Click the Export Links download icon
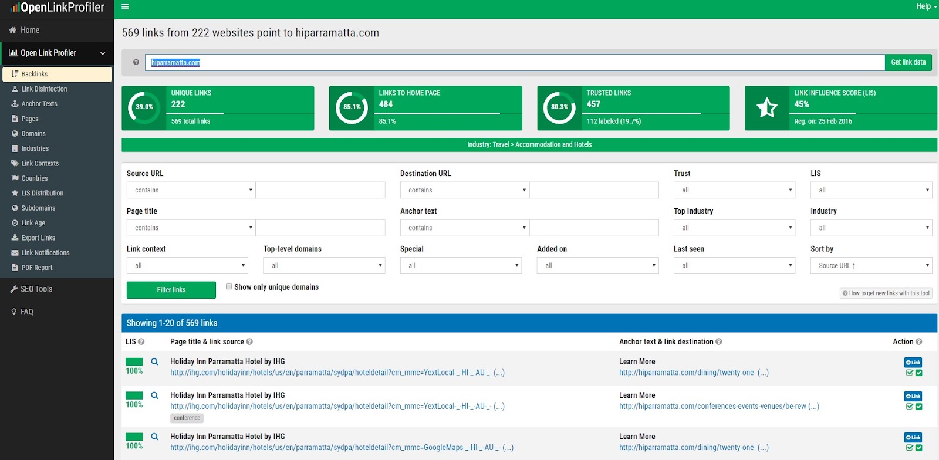 point(15,238)
